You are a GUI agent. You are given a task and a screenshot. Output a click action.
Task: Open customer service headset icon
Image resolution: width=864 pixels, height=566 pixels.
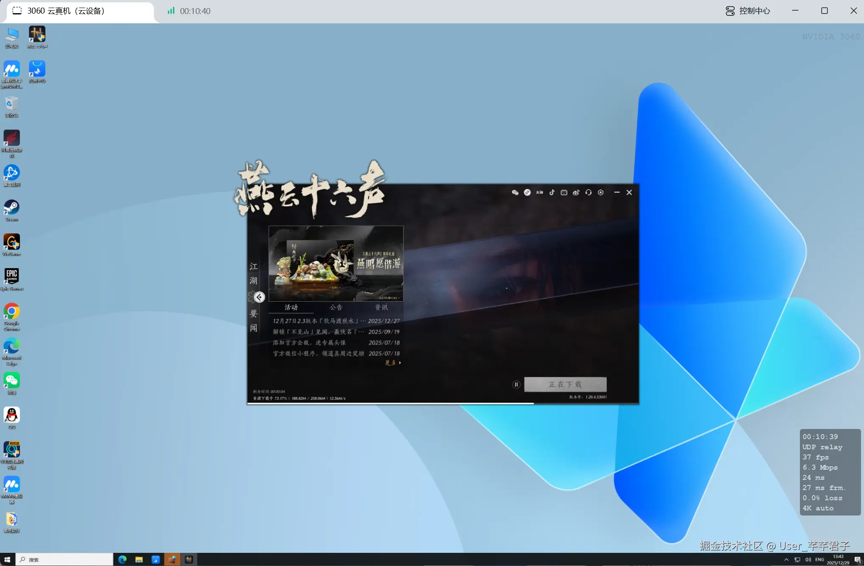click(x=588, y=192)
